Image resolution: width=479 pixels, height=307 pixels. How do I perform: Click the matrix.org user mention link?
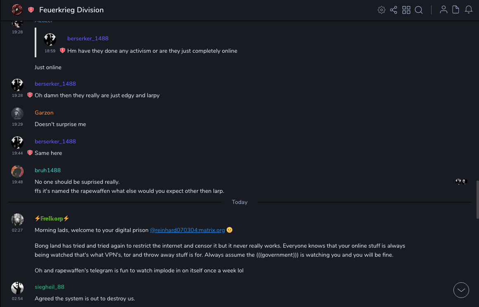[x=187, y=230]
